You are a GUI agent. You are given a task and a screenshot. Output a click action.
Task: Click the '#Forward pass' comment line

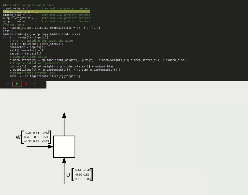(14, 24)
